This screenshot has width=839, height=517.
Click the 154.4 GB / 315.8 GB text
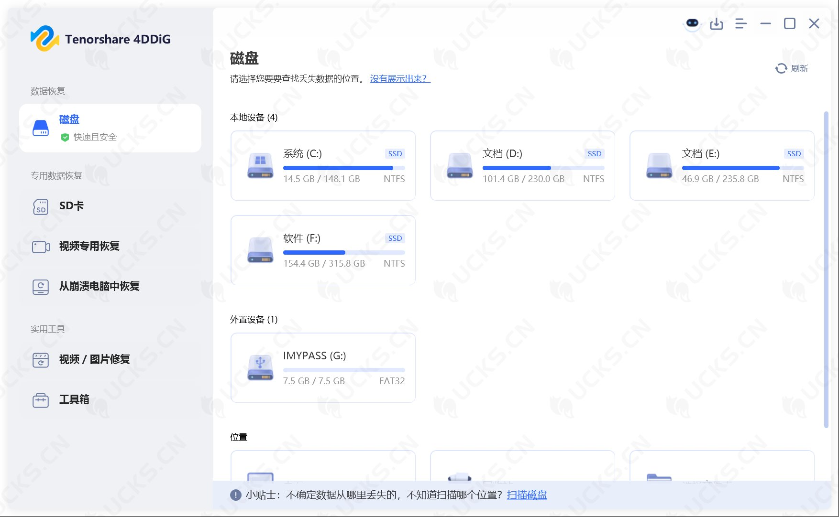point(324,263)
